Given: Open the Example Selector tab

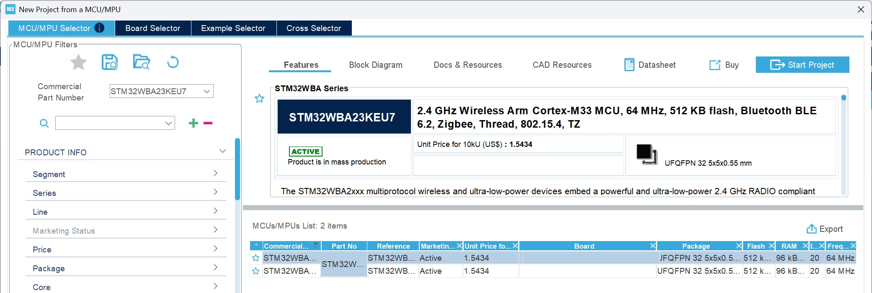Looking at the screenshot, I should pyautogui.click(x=233, y=28).
